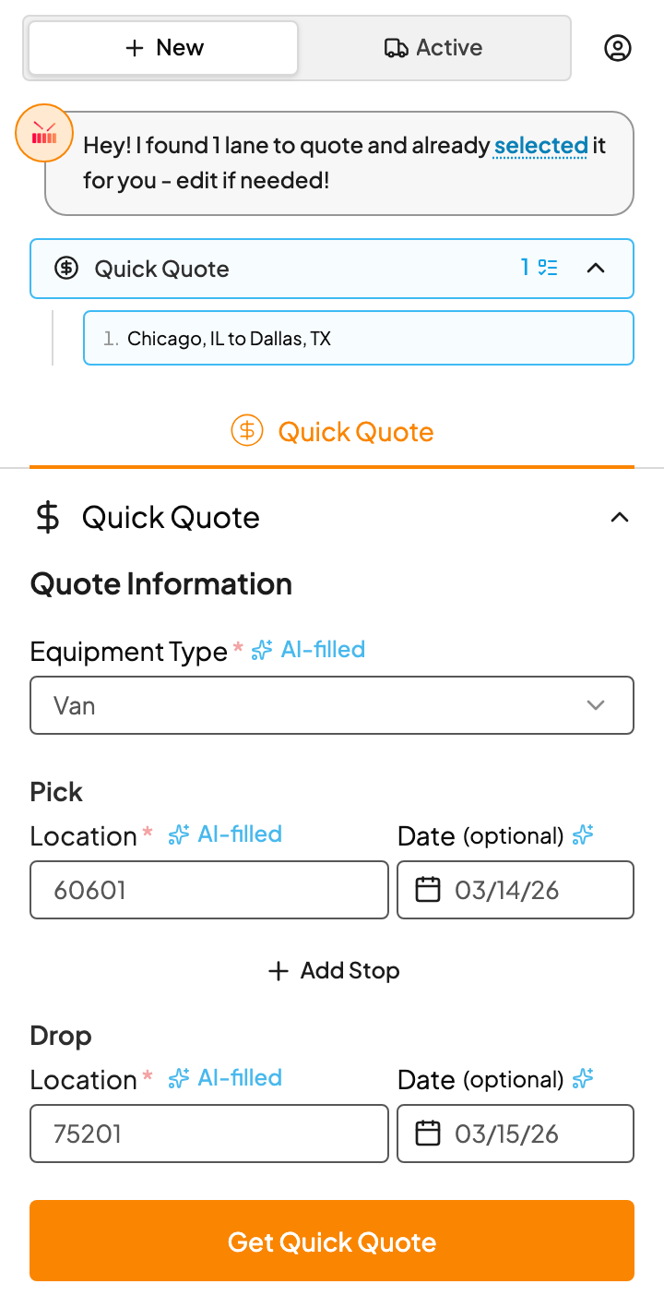Open the user profile icon
This screenshot has height=1296, width=664.
click(618, 48)
